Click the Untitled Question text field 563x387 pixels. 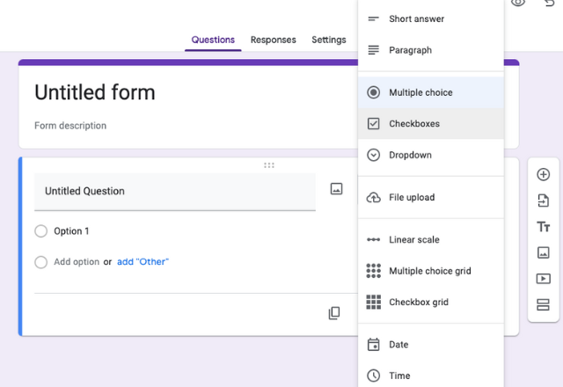(x=175, y=192)
